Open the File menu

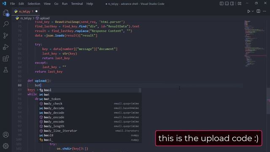(13, 4)
